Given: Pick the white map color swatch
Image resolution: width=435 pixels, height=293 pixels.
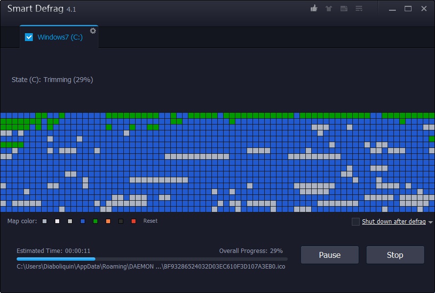Looking at the screenshot, I should 57,221.
